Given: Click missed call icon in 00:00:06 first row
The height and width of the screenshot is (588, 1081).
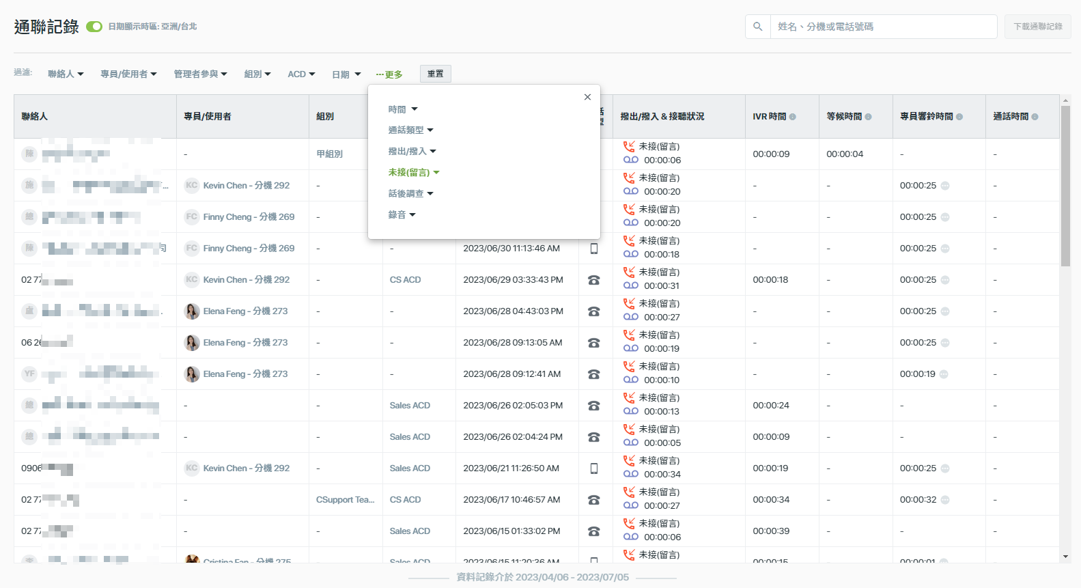Looking at the screenshot, I should point(629,146).
